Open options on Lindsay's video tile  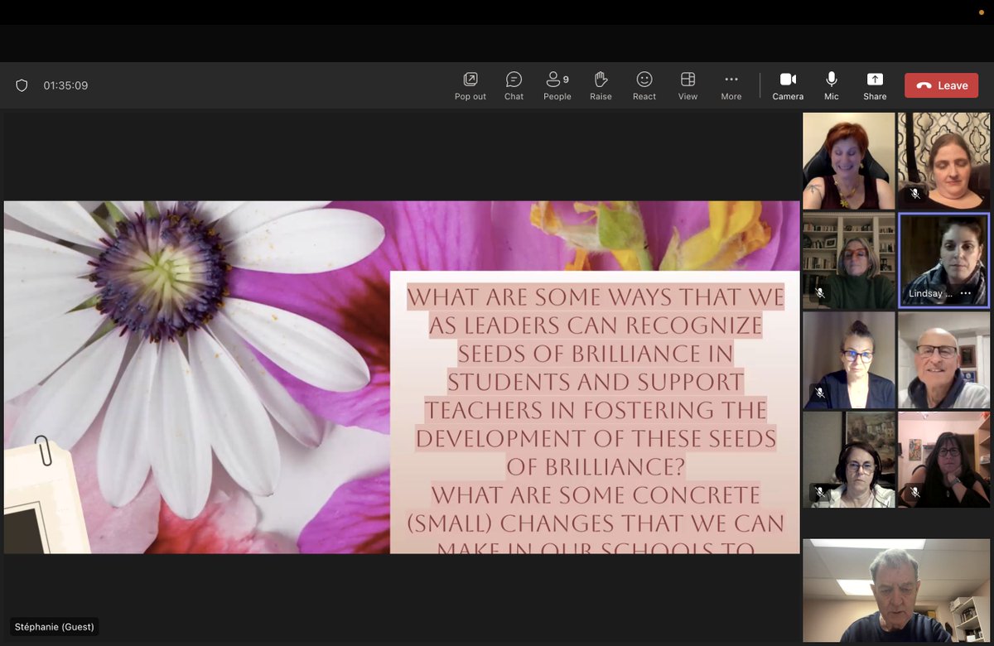[x=965, y=293]
